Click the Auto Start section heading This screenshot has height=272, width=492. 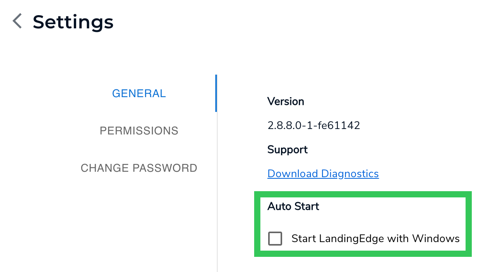[293, 206]
